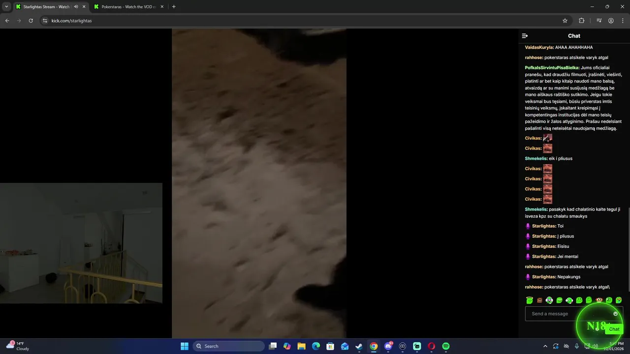This screenshot has width=630, height=354.
Task: Open Outlook from the taskbar
Action: coord(345,346)
